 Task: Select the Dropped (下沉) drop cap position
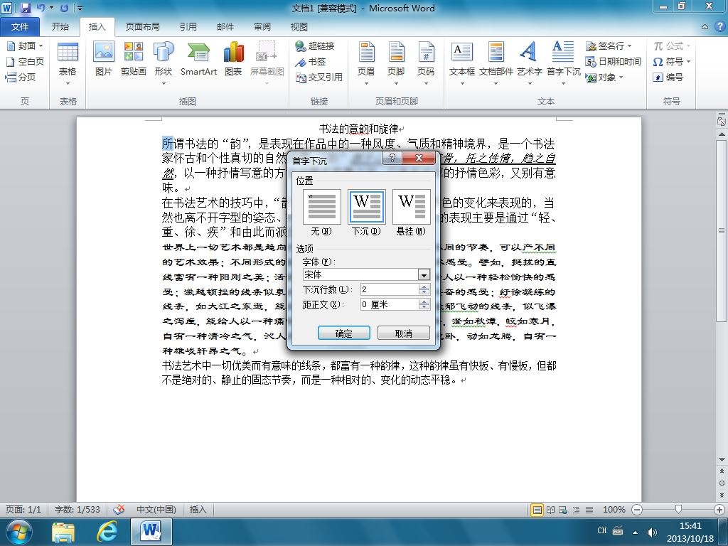point(366,213)
